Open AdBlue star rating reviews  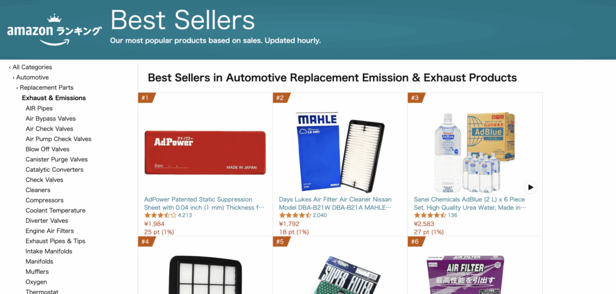[430, 215]
